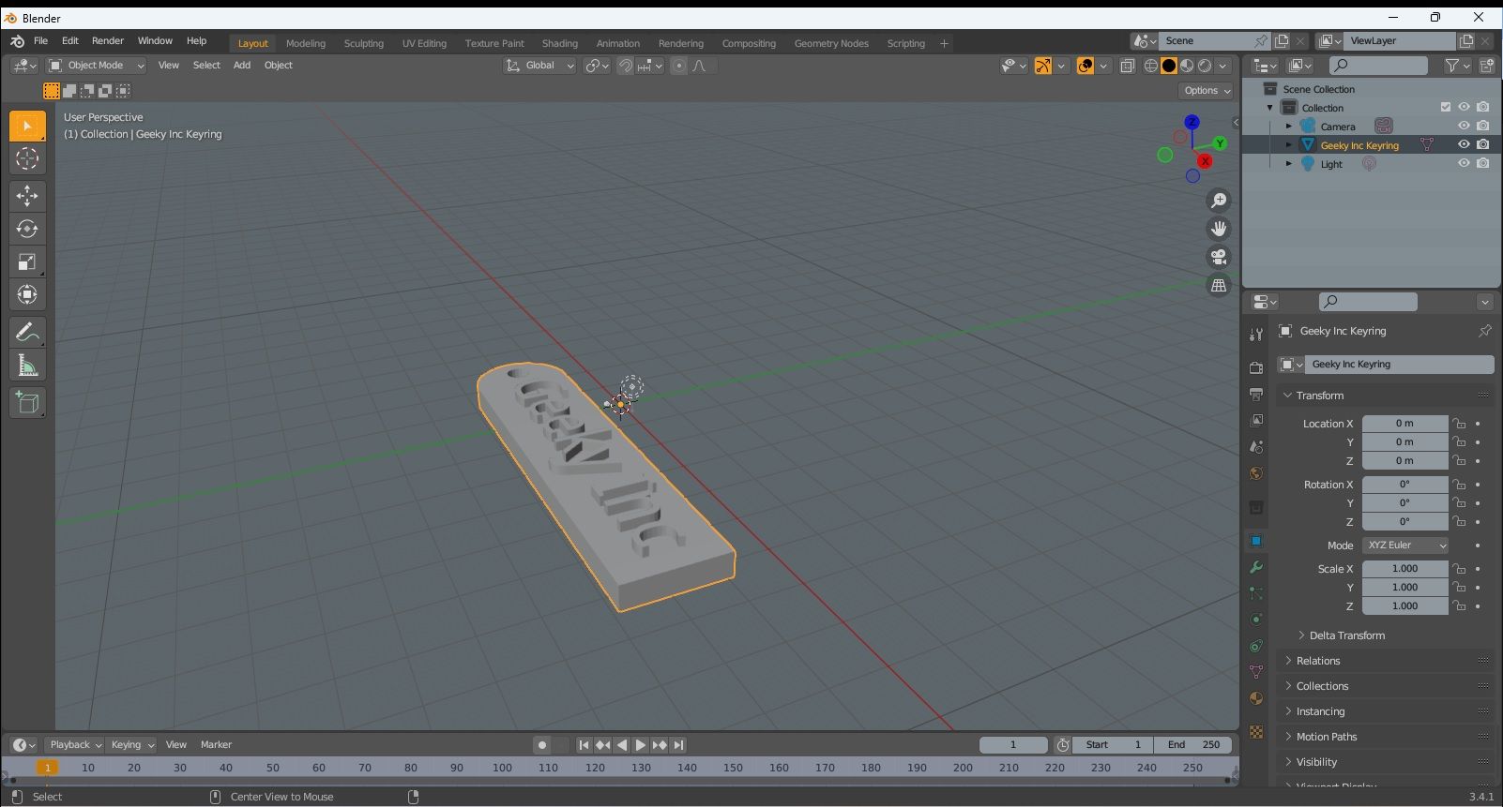
Task: Open the Add menu in viewport
Action: click(x=242, y=66)
